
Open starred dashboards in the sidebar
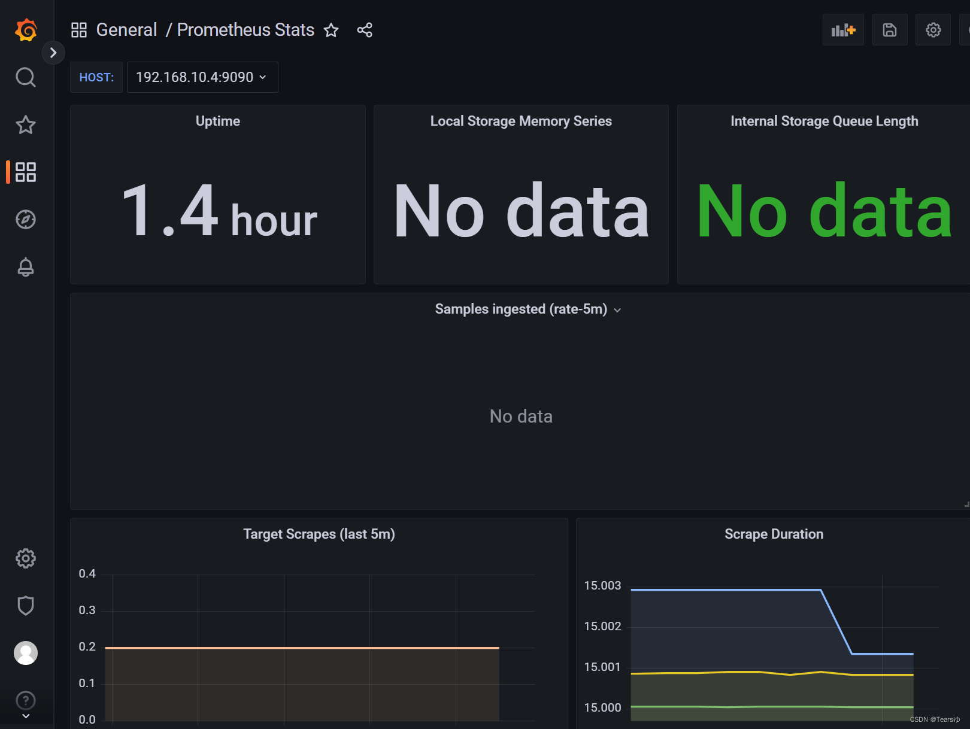tap(26, 124)
